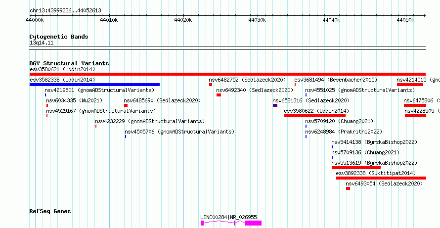The width and height of the screenshot is (440, 228).
Task: Open the esv3582338 (Uddin2014) label
Action: click(x=62, y=80)
